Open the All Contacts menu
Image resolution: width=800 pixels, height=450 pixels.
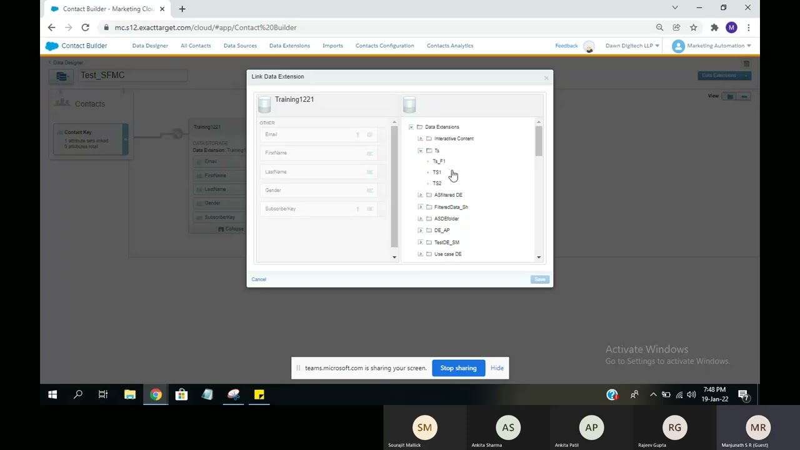[x=196, y=46]
